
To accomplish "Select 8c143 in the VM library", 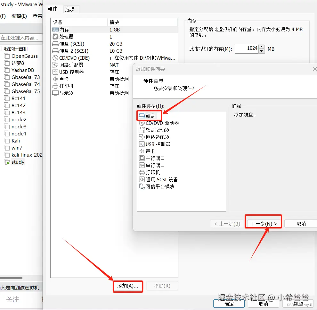I will tap(18, 112).
